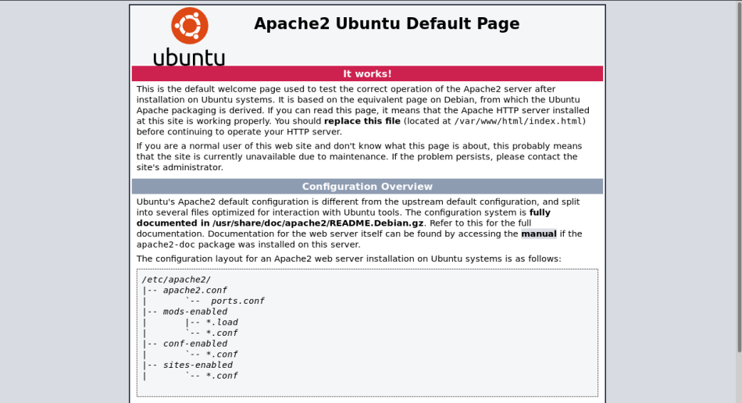Click the It works! banner

[367, 73]
